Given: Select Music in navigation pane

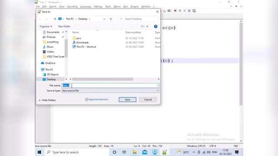Looking at the screenshot, I should (x=50, y=47).
